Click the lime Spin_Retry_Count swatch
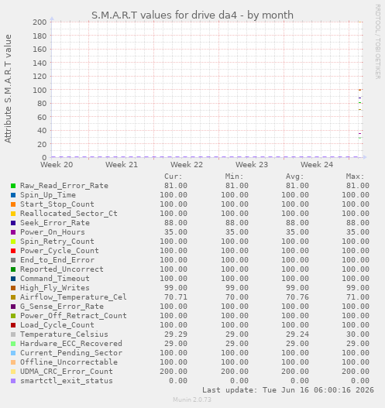The height and width of the screenshot is (408, 385). [x=13, y=242]
